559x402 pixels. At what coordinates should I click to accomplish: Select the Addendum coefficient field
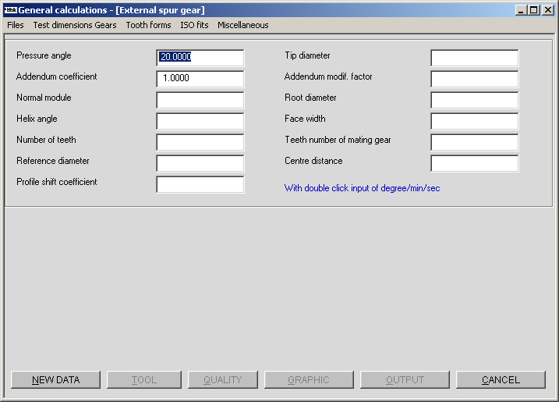coord(200,79)
